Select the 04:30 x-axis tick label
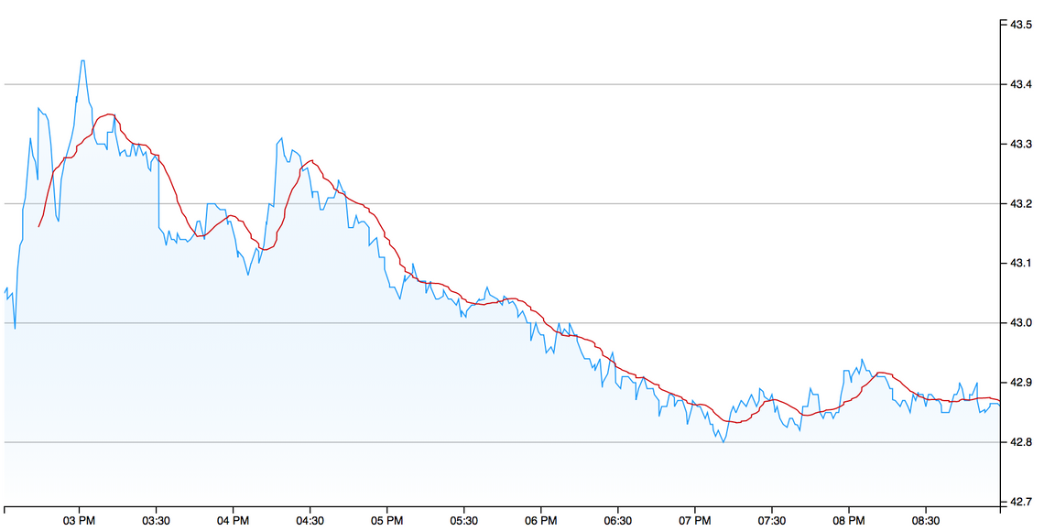 310,521
